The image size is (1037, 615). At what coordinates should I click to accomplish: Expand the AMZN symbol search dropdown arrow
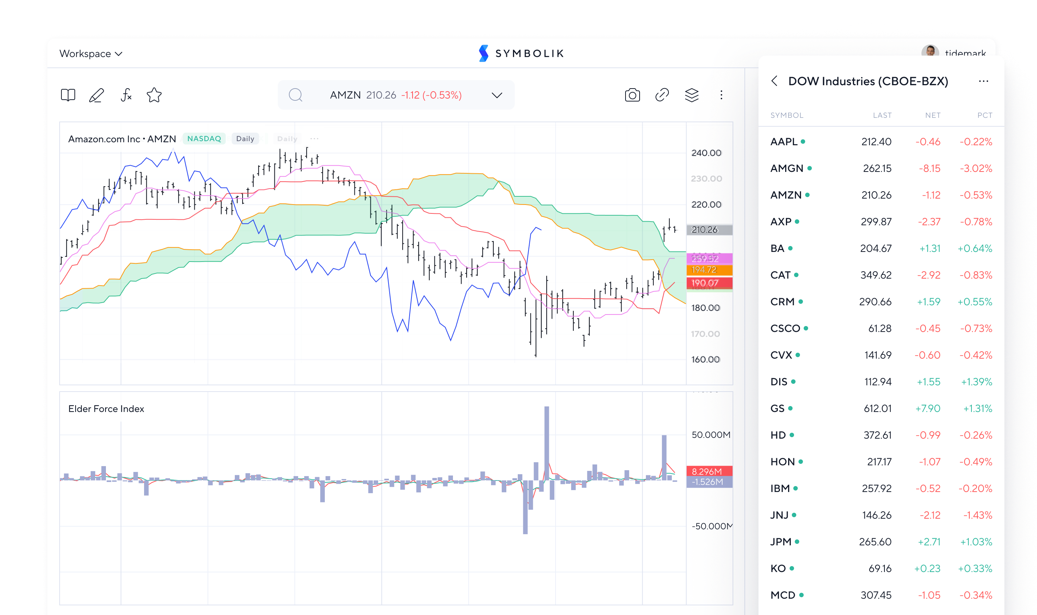[x=497, y=95]
